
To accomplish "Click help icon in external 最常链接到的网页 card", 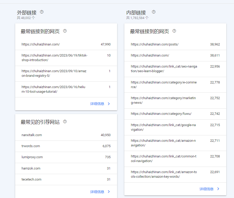I will tap(65, 31).
